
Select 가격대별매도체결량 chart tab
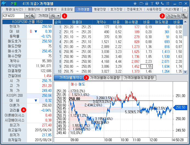click(139, 78)
